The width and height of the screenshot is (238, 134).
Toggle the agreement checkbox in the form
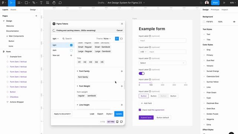(x=140, y=110)
